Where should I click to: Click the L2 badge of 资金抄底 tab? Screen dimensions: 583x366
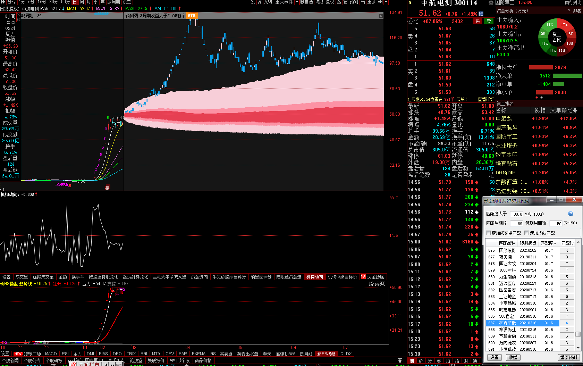click(363, 277)
